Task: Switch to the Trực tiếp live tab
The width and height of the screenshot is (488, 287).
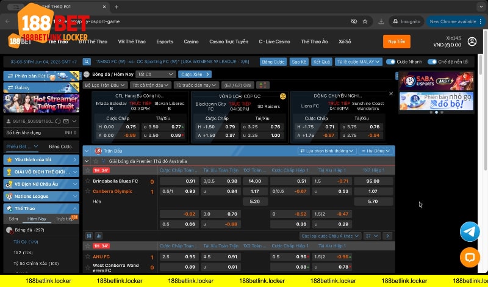Action: tap(65, 218)
